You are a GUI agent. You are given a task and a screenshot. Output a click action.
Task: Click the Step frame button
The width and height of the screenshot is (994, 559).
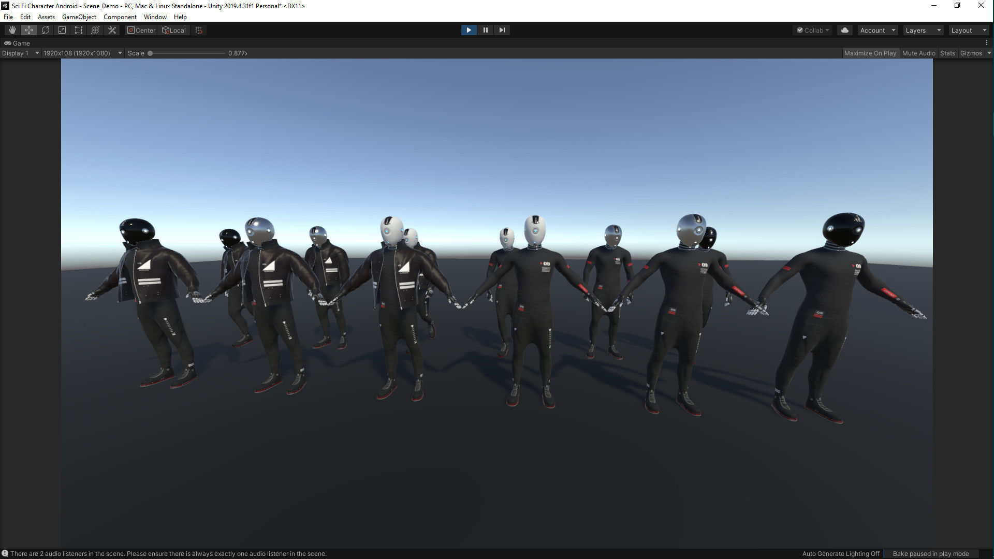coord(502,30)
